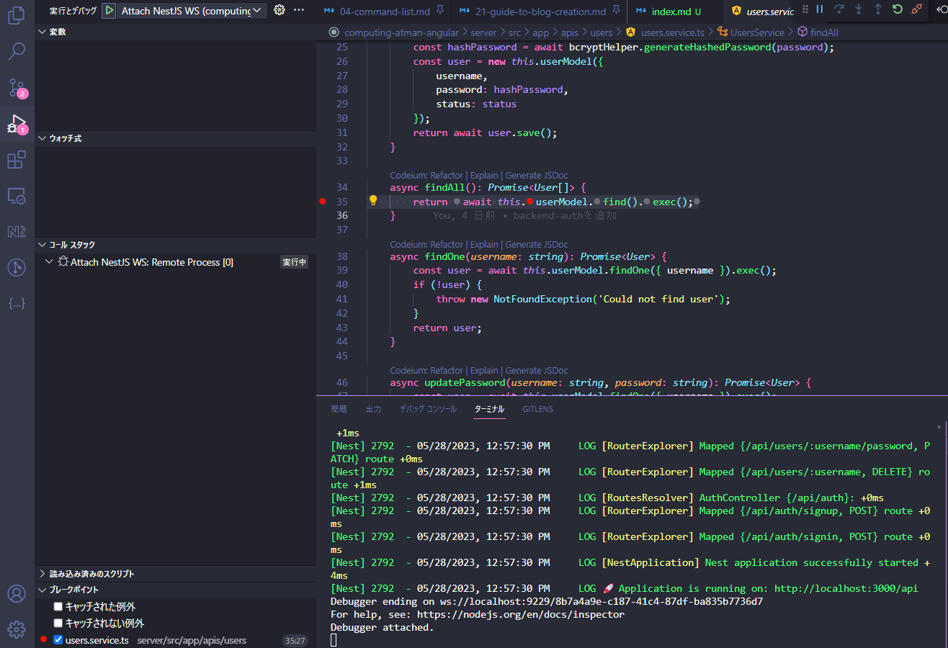The height and width of the screenshot is (648, 948).
Task: Click Refactor link above findOne method
Action: [447, 245]
